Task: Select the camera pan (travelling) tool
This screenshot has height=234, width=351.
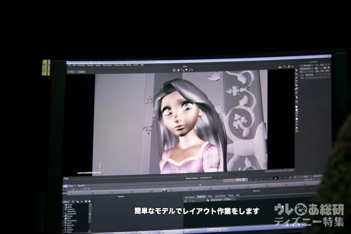Action: tap(178, 70)
